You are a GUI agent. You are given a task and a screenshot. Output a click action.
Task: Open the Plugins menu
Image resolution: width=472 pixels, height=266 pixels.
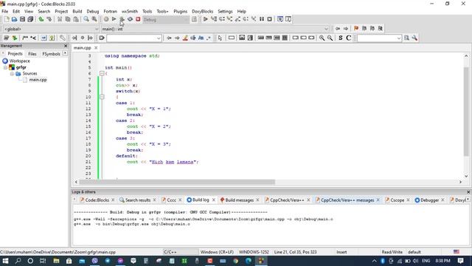click(x=180, y=12)
